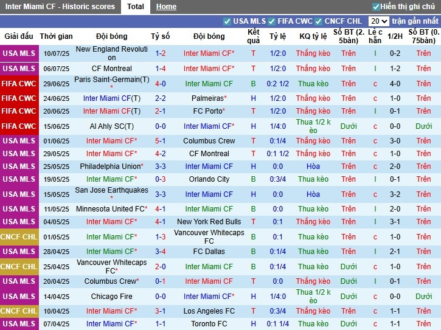This screenshot has height=330, width=441.
Task: Uncheck the CNCF CHL filter checkbox
Action: (318, 21)
